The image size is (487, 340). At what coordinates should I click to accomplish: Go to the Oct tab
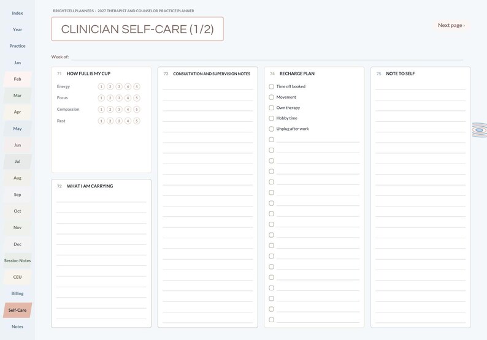[17, 211]
